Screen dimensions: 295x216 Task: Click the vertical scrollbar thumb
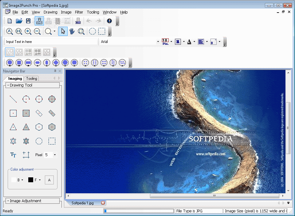[288, 128]
